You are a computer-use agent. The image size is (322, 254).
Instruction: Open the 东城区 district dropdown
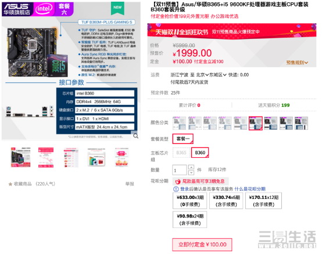[218, 75]
